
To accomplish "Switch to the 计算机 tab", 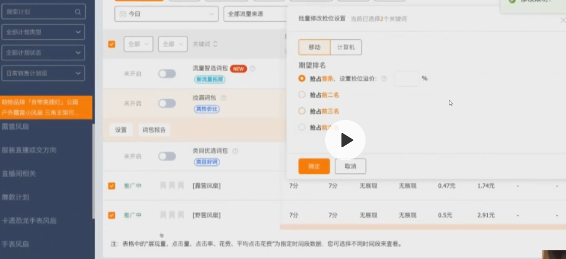I will click(346, 47).
